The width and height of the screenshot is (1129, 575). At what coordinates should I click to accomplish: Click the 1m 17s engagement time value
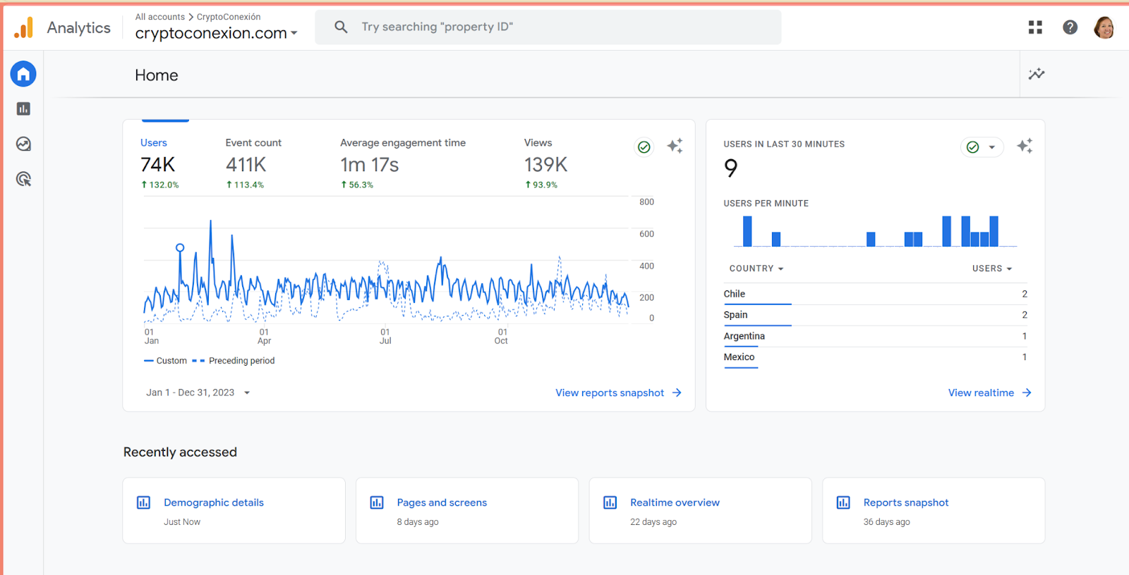(370, 165)
